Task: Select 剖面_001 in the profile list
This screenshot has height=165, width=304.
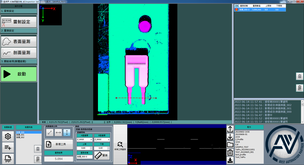Action: coord(20,135)
